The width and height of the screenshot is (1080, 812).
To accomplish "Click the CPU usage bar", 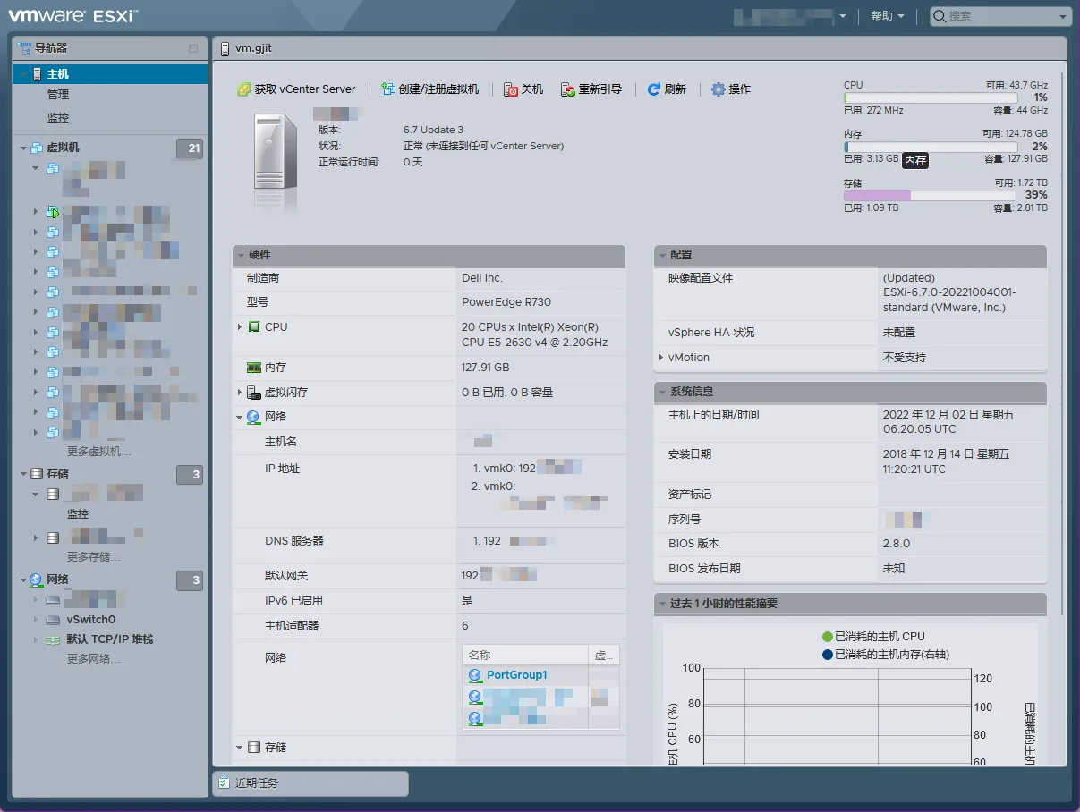I will point(931,98).
